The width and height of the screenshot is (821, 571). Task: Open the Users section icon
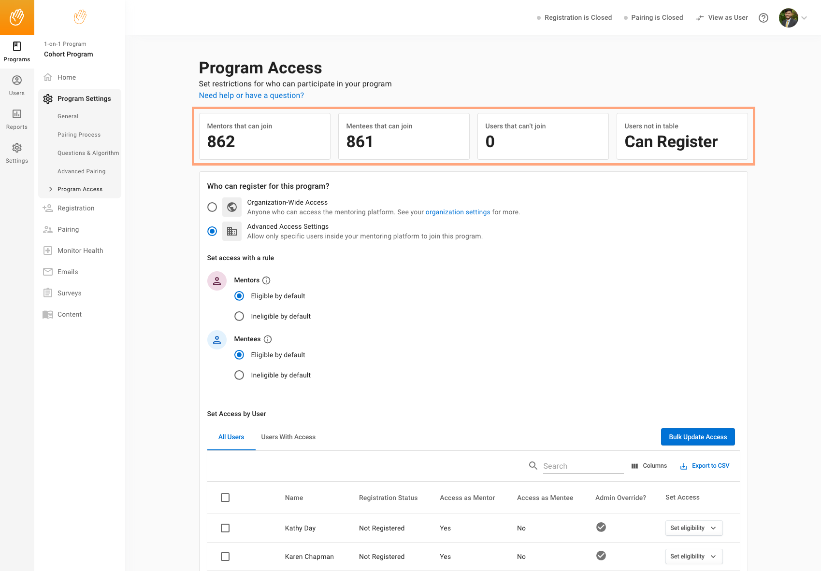[x=17, y=80]
